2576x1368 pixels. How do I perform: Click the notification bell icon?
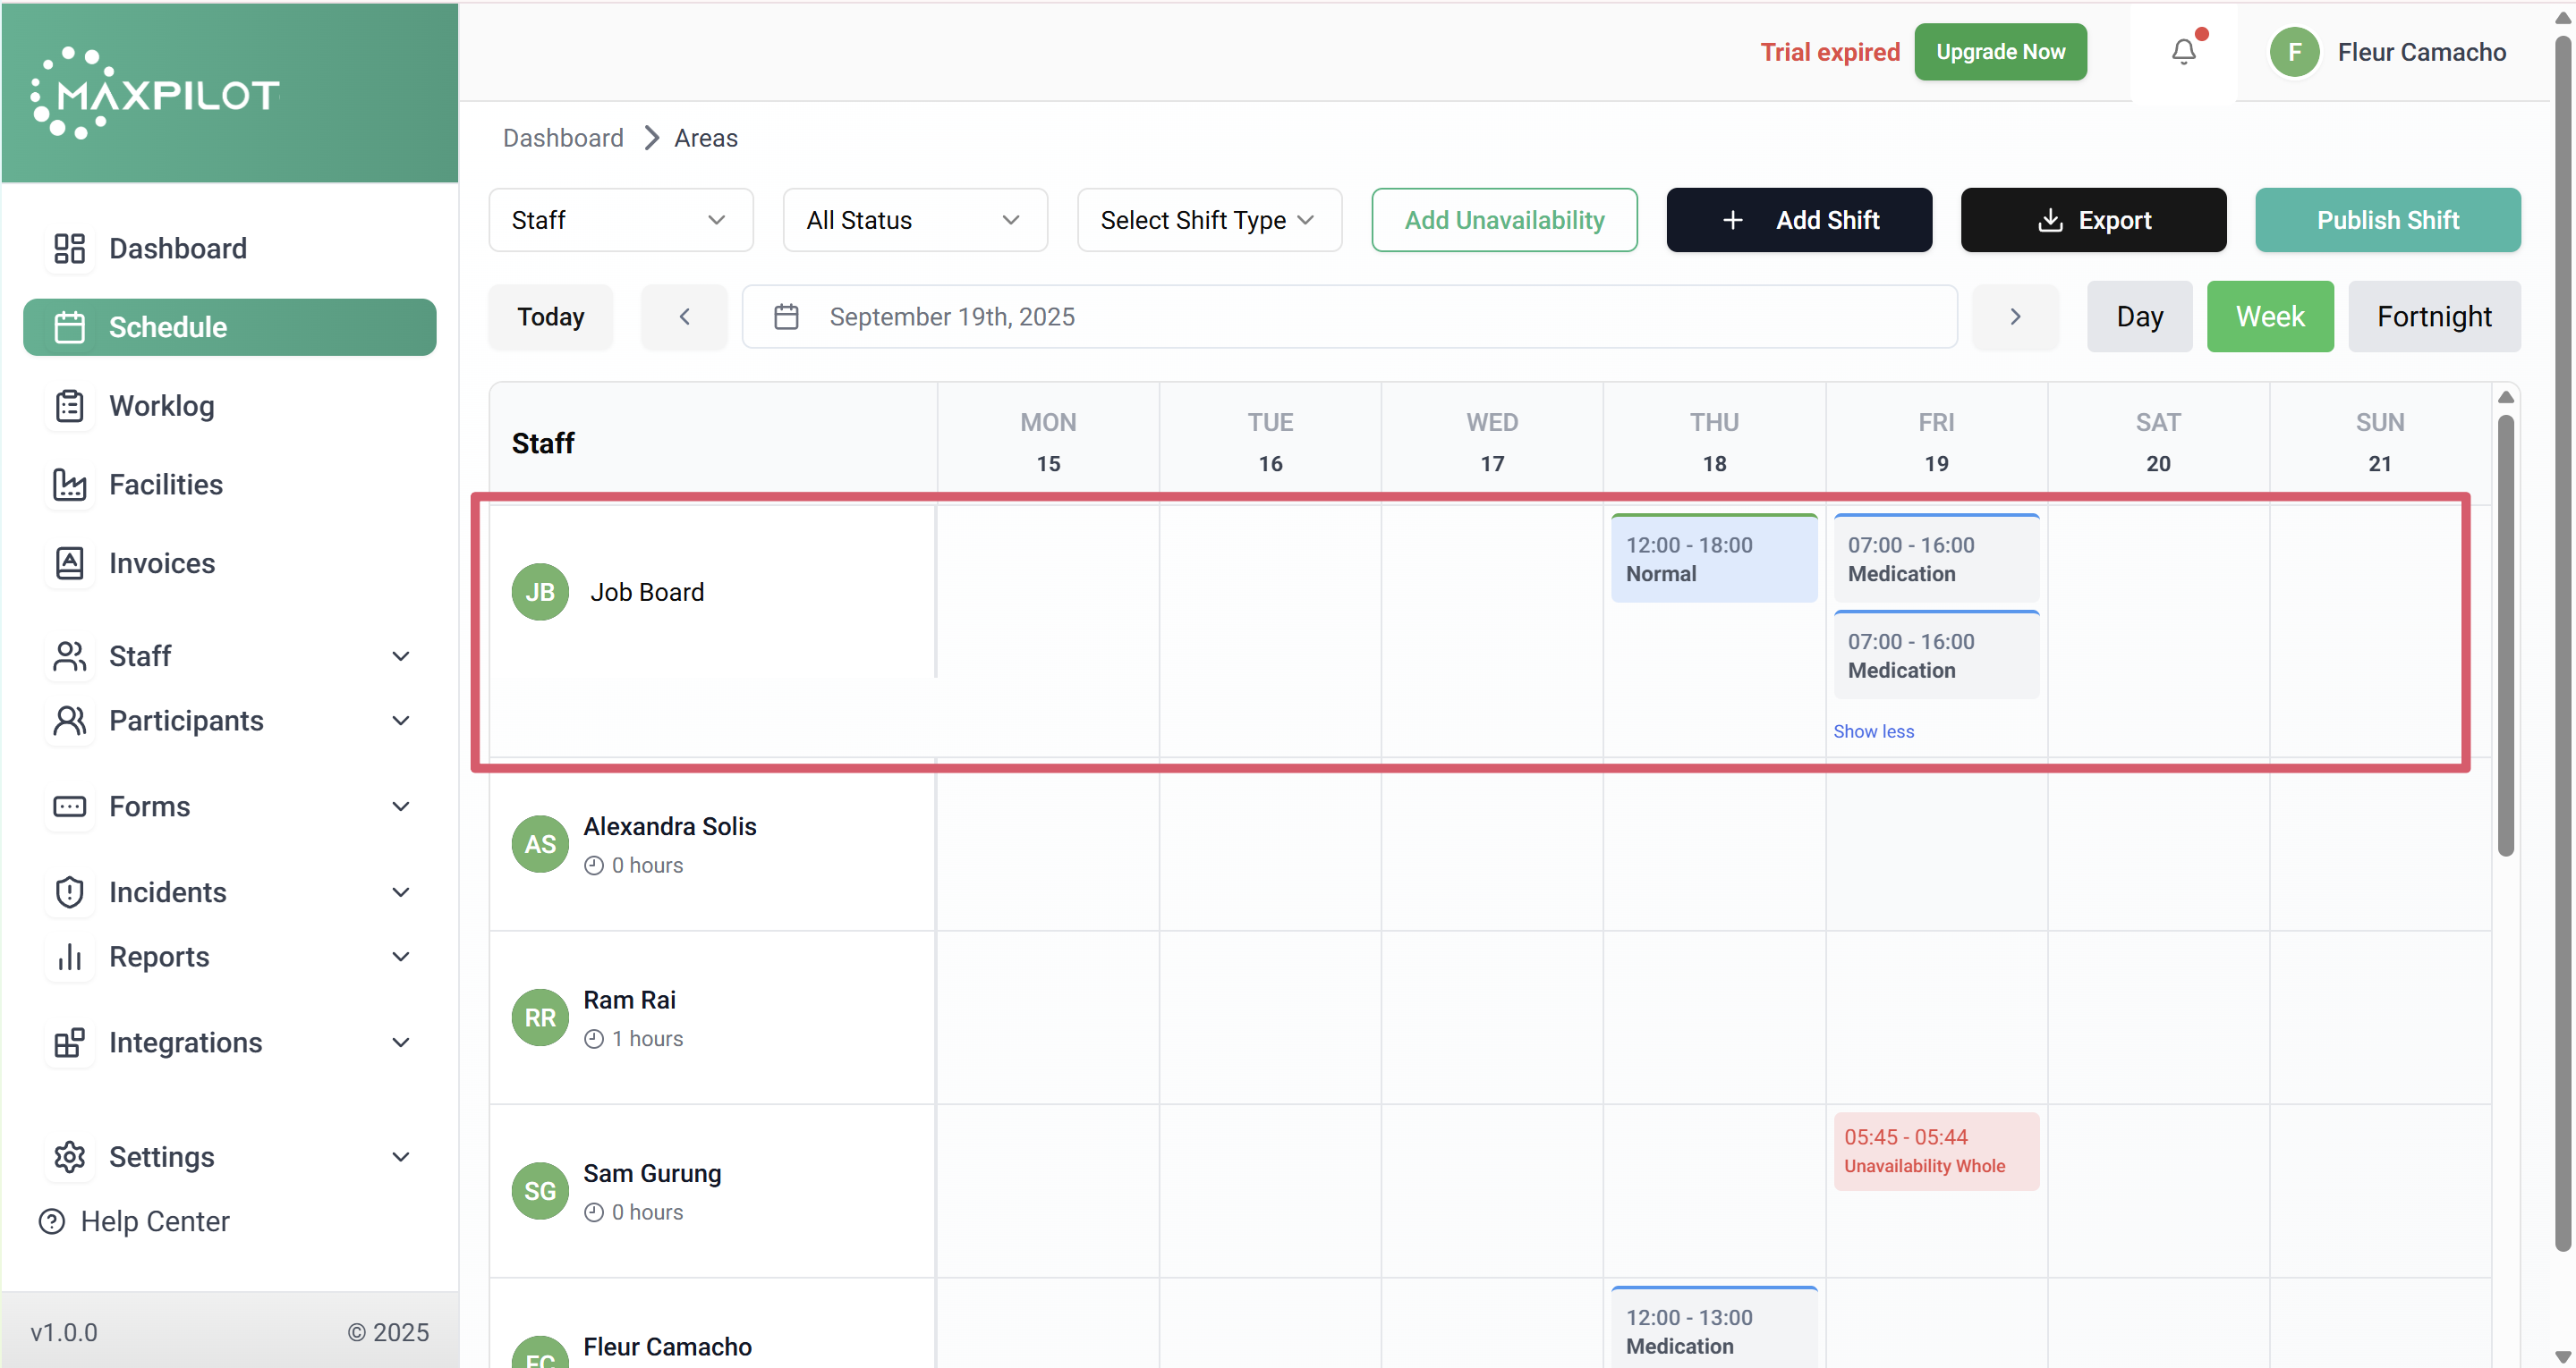click(2183, 52)
